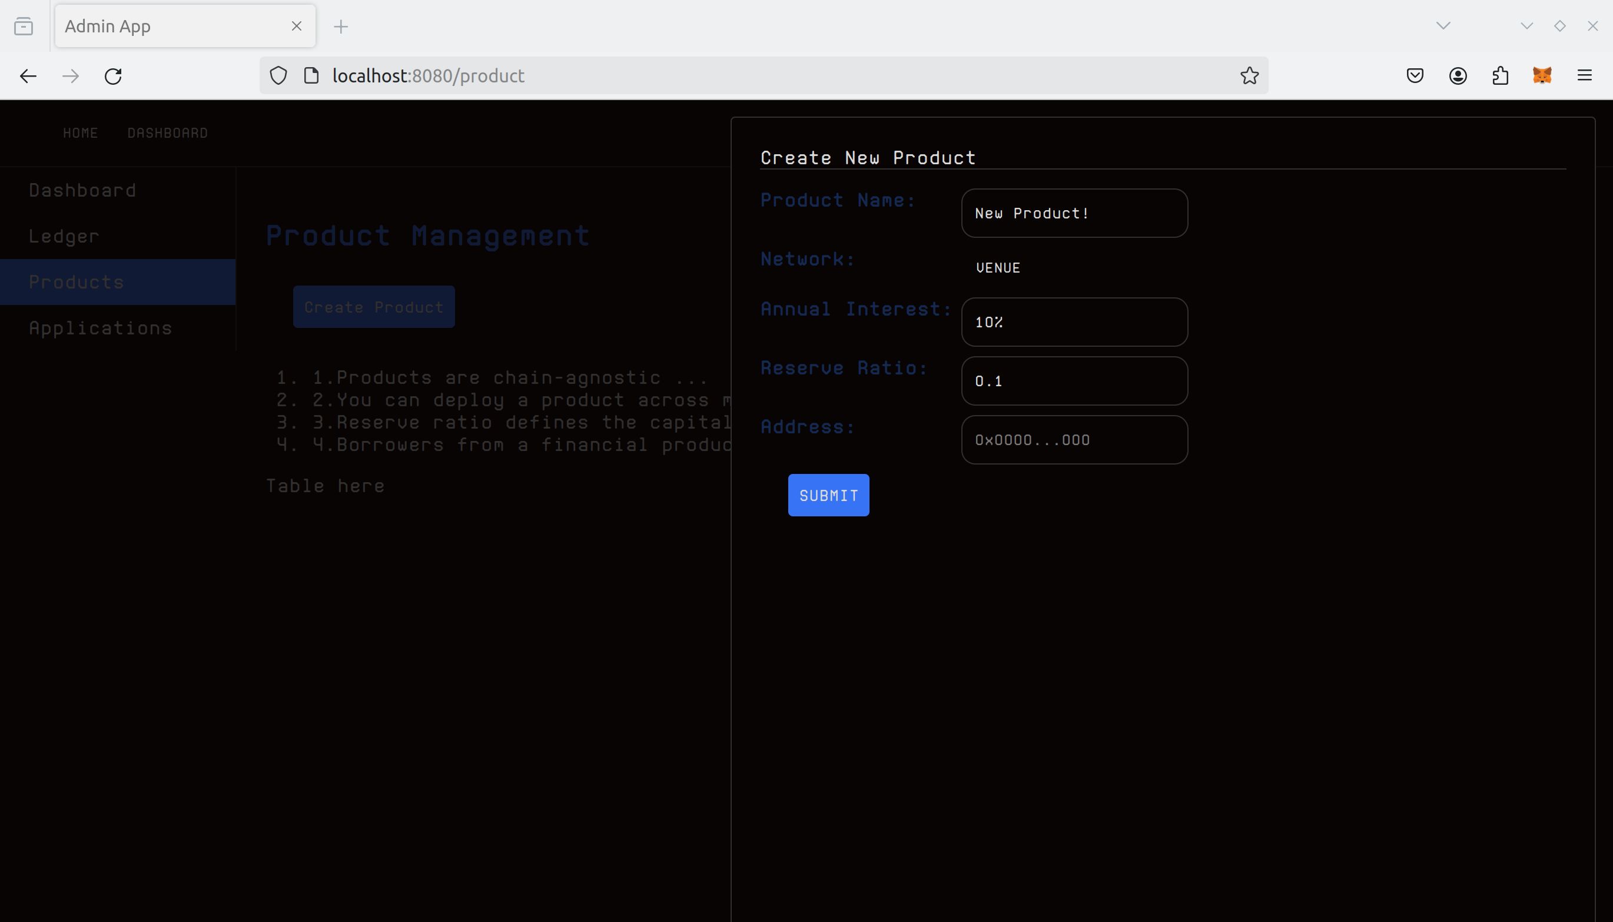This screenshot has height=922, width=1613.
Task: Restore the browser window with diamond icon
Action: coord(1560,26)
